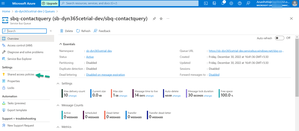Click the Upgrade button
The height and width of the screenshot is (131, 299).
tap(50, 3)
